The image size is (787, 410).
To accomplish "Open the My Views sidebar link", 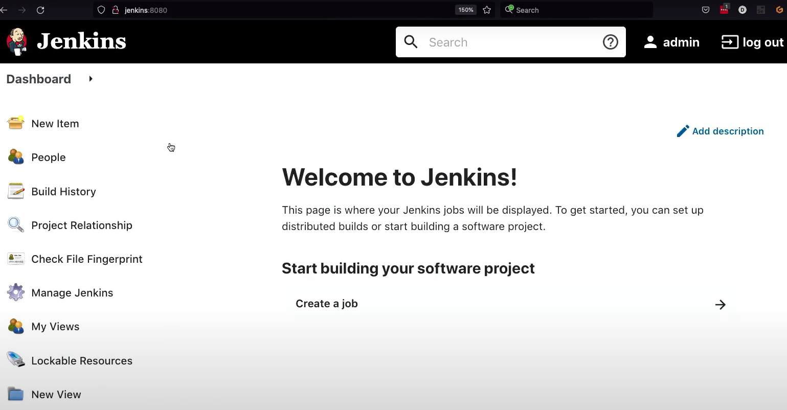I will (x=55, y=327).
